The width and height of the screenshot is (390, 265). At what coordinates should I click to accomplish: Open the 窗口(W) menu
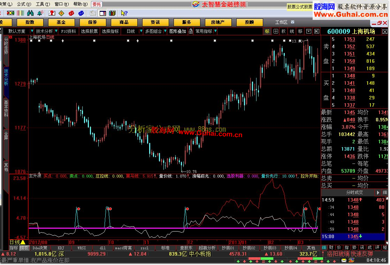click(62, 4)
